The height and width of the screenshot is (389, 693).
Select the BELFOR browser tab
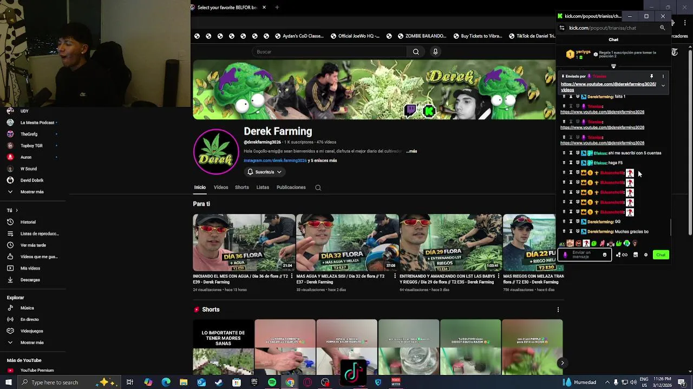point(229,8)
